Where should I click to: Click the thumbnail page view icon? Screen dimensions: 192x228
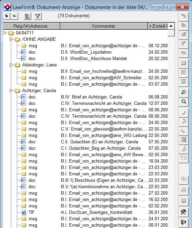tap(184, 63)
